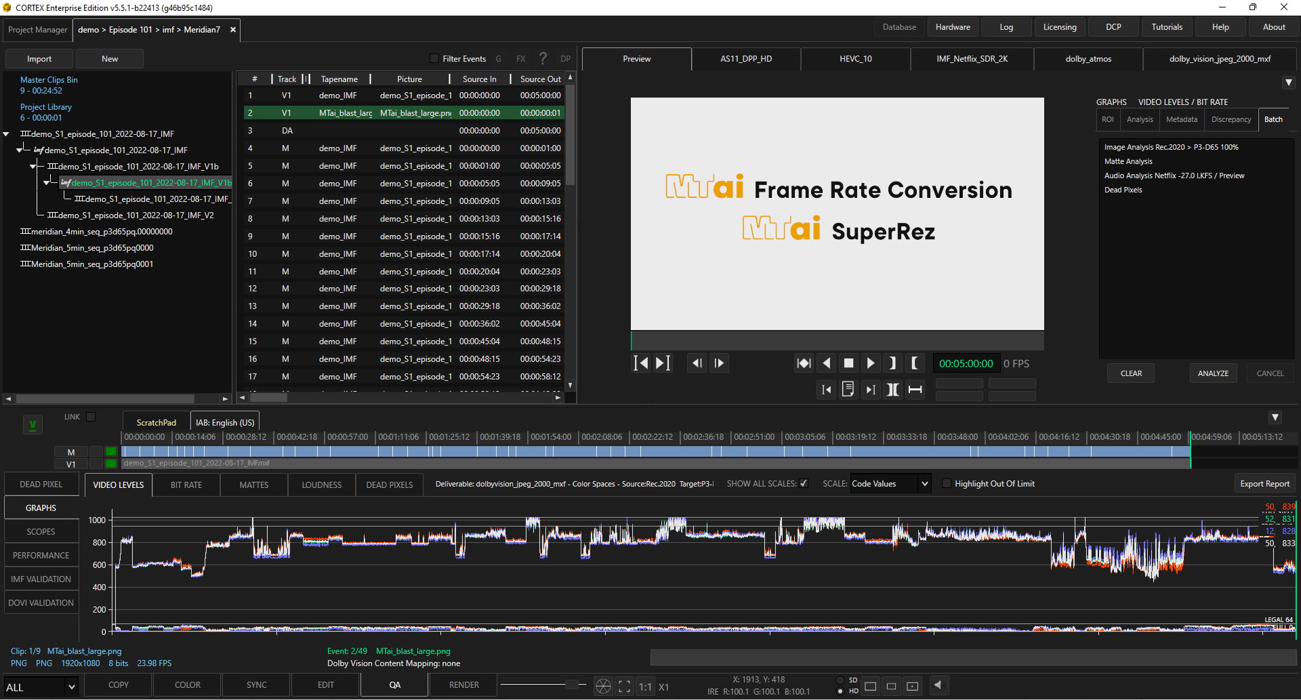This screenshot has height=700, width=1301.
Task: Toggle the Highlight Out Of Limit checkbox
Action: click(x=947, y=483)
